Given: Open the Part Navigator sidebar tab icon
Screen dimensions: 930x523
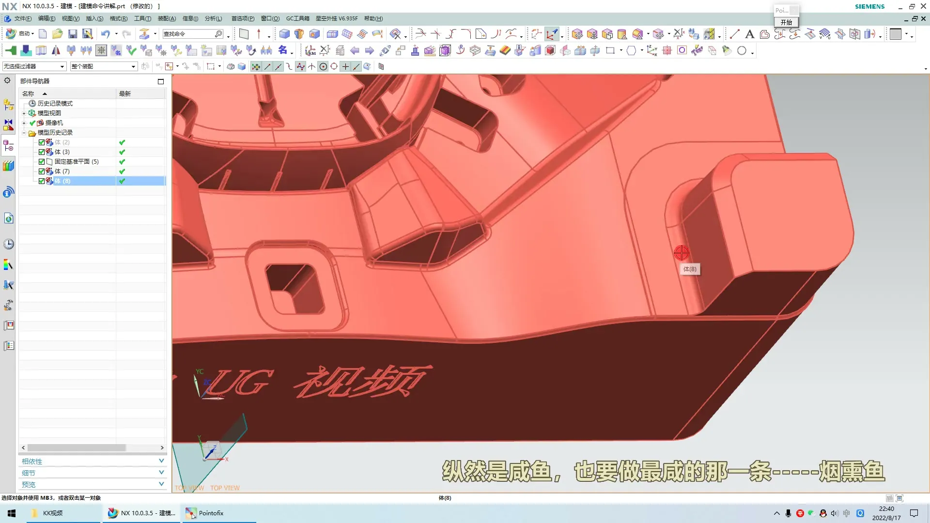Looking at the screenshot, I should (x=8, y=146).
